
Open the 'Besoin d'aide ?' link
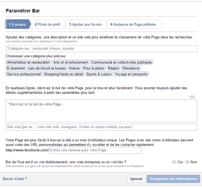point(15,179)
